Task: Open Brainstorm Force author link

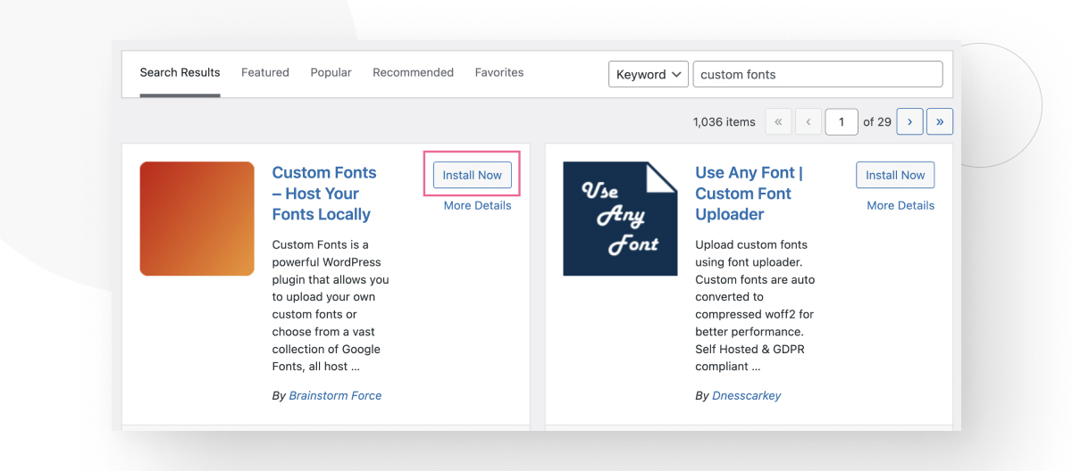Action: pos(335,395)
